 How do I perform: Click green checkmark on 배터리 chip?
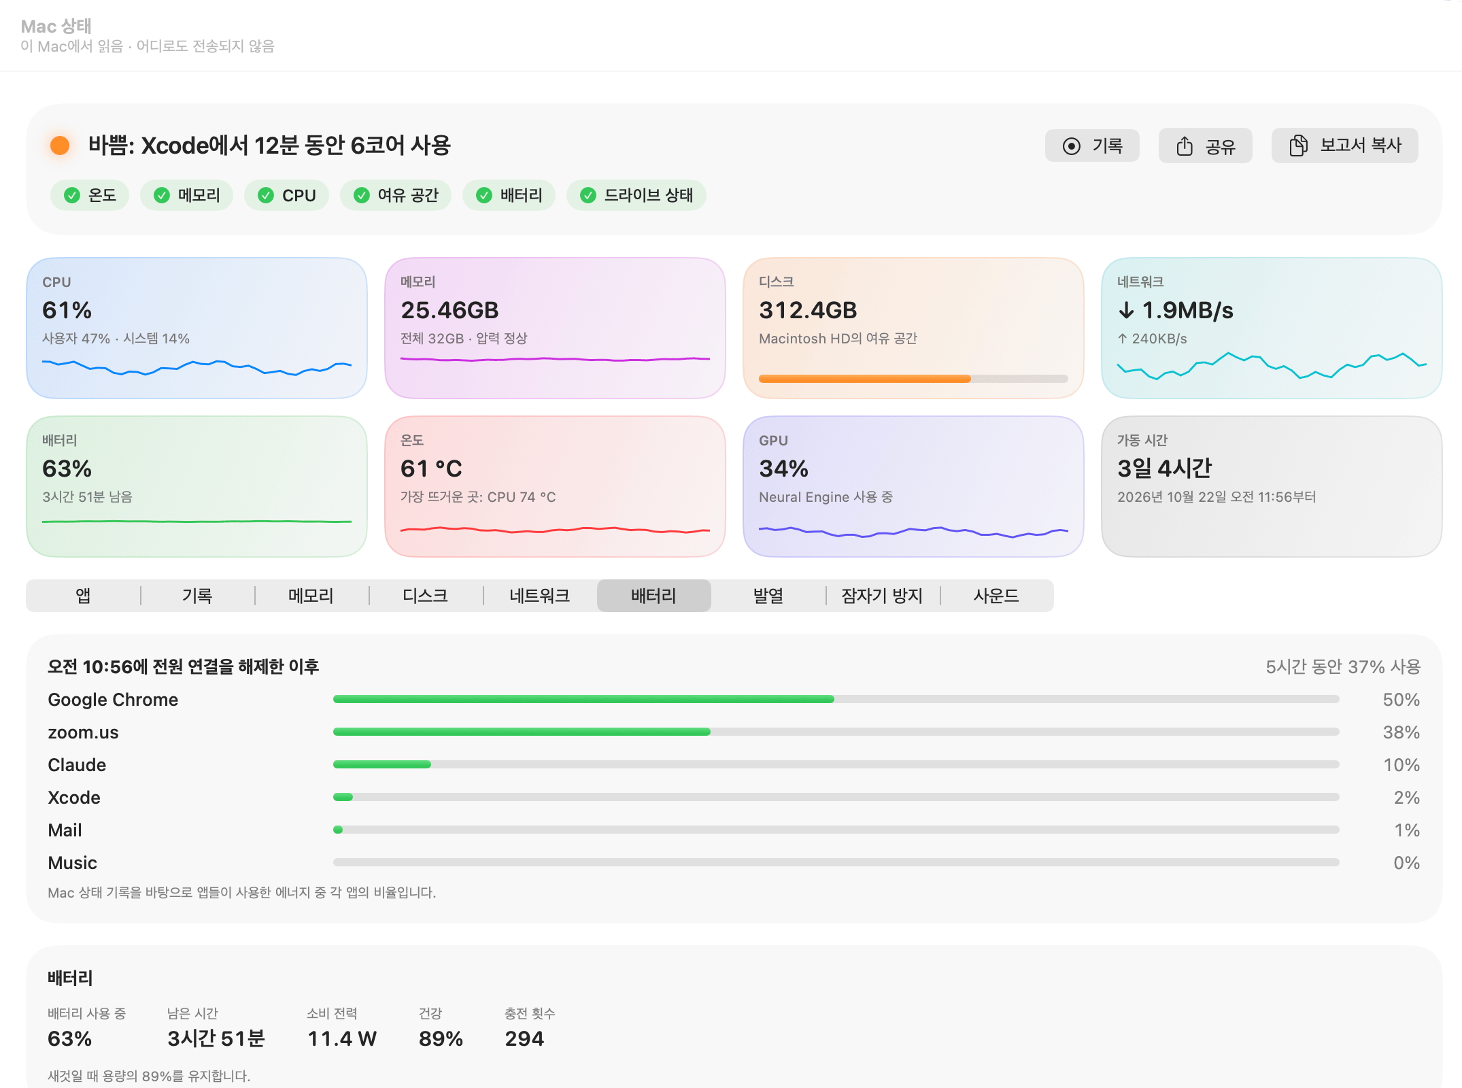tap(484, 196)
